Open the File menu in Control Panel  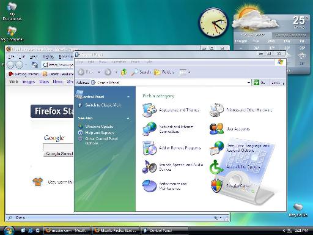tap(80, 62)
